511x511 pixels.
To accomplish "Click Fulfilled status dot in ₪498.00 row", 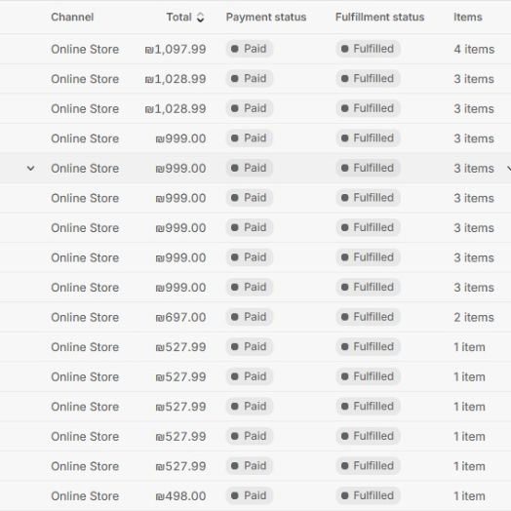I will click(345, 495).
